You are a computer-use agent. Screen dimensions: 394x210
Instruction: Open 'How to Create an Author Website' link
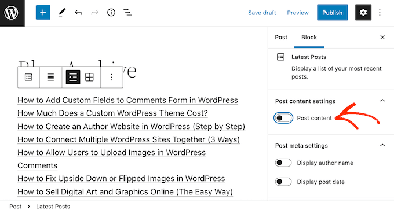(131, 127)
